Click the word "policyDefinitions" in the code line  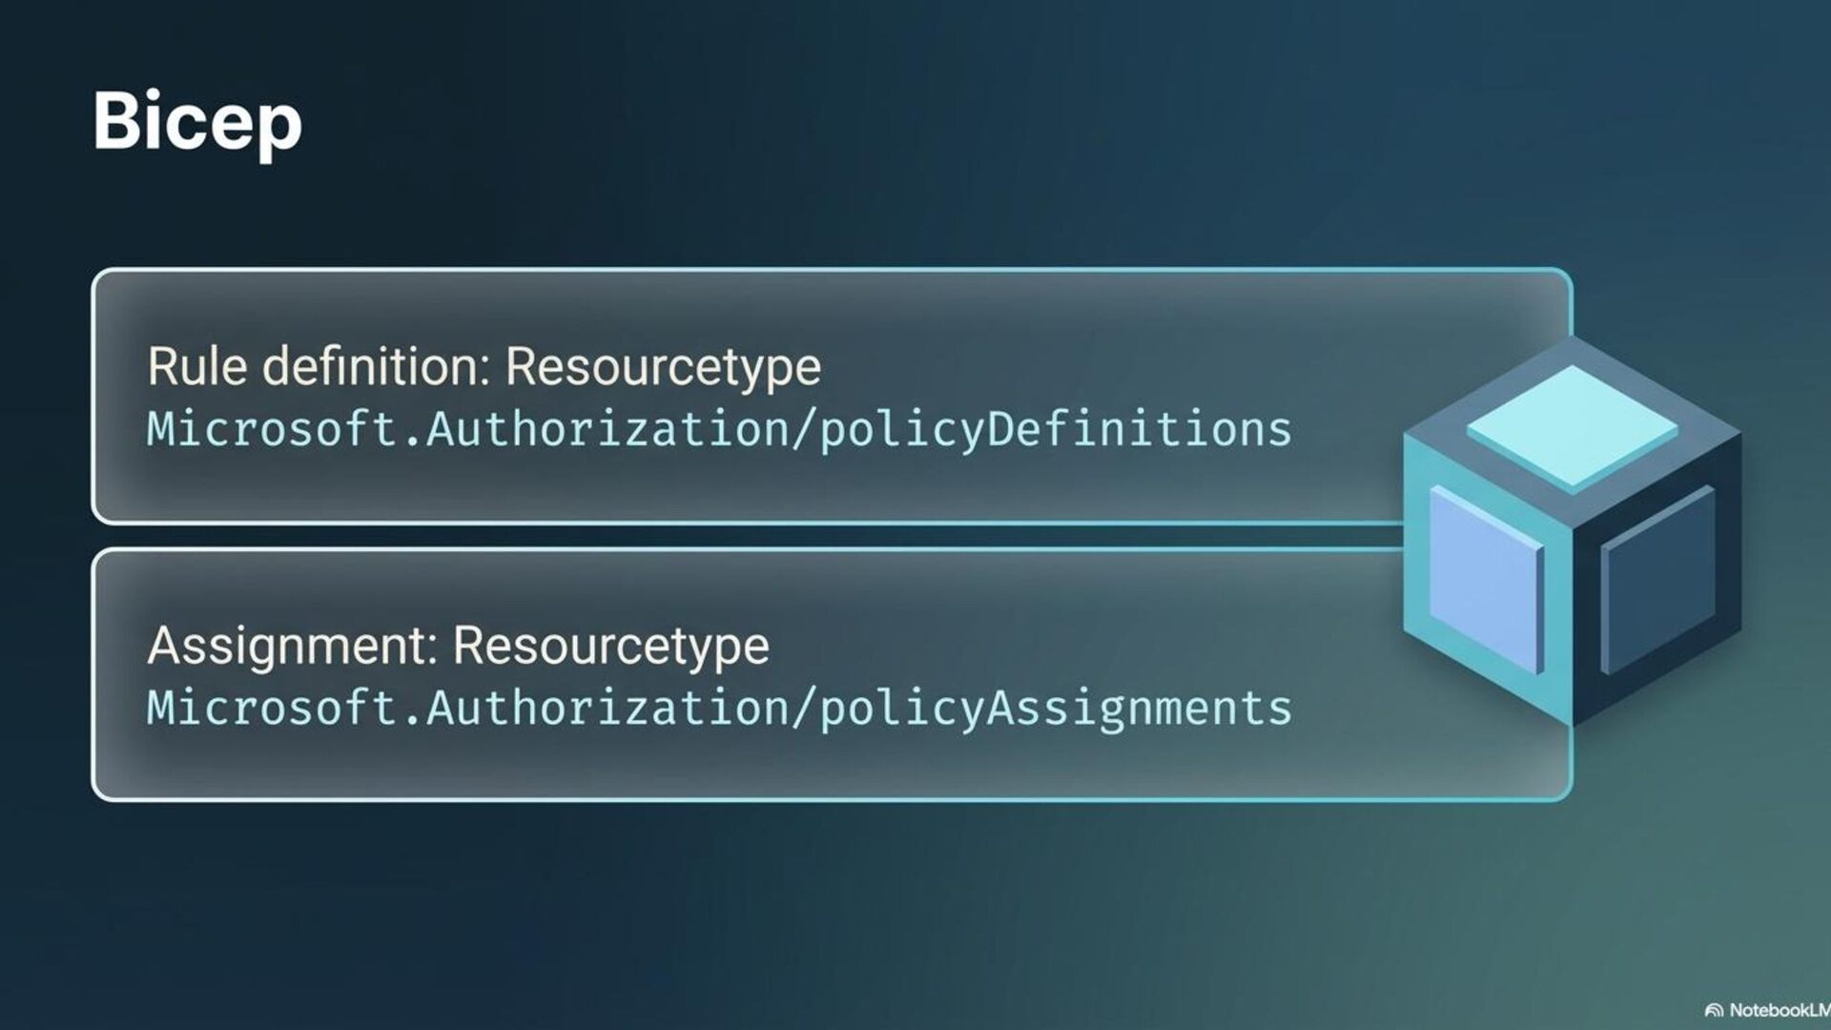coord(1056,429)
